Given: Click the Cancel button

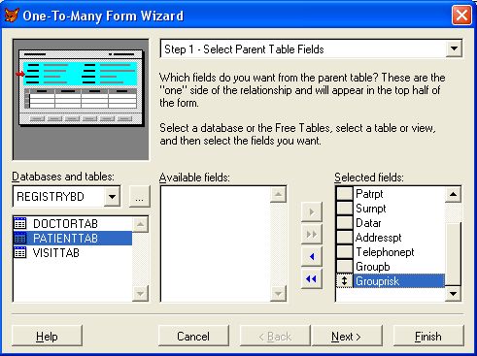Looking at the screenshot, I should [193, 336].
